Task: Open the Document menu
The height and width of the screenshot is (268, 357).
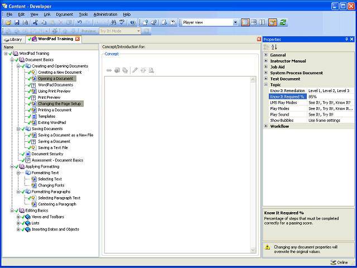Action: point(65,15)
